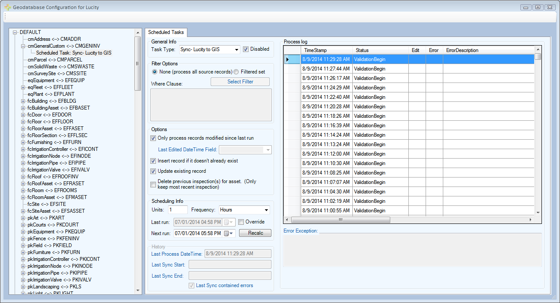560x303 pixels.
Task: Uncheck Update existing record
Action: (x=153, y=171)
